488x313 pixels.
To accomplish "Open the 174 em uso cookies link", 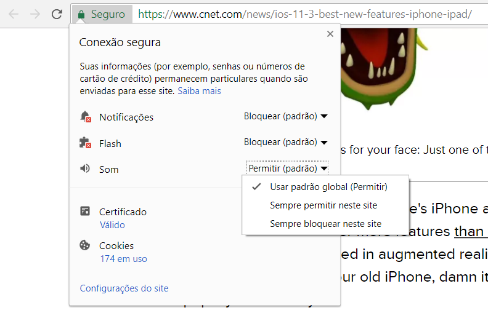I will (124, 259).
